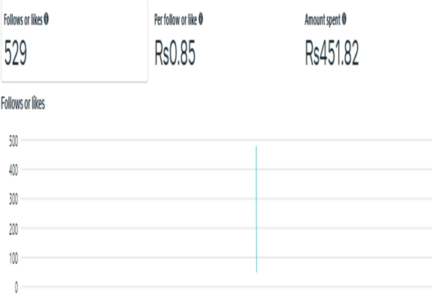This screenshot has height=294, width=442.
Task: Click the Rs451.82 amount value
Action: 331,52
